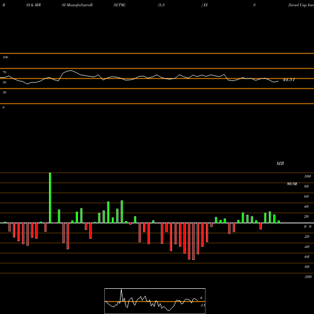Click the 80.92 value in MR panel
This screenshot has width=314, height=314.
(292, 184)
